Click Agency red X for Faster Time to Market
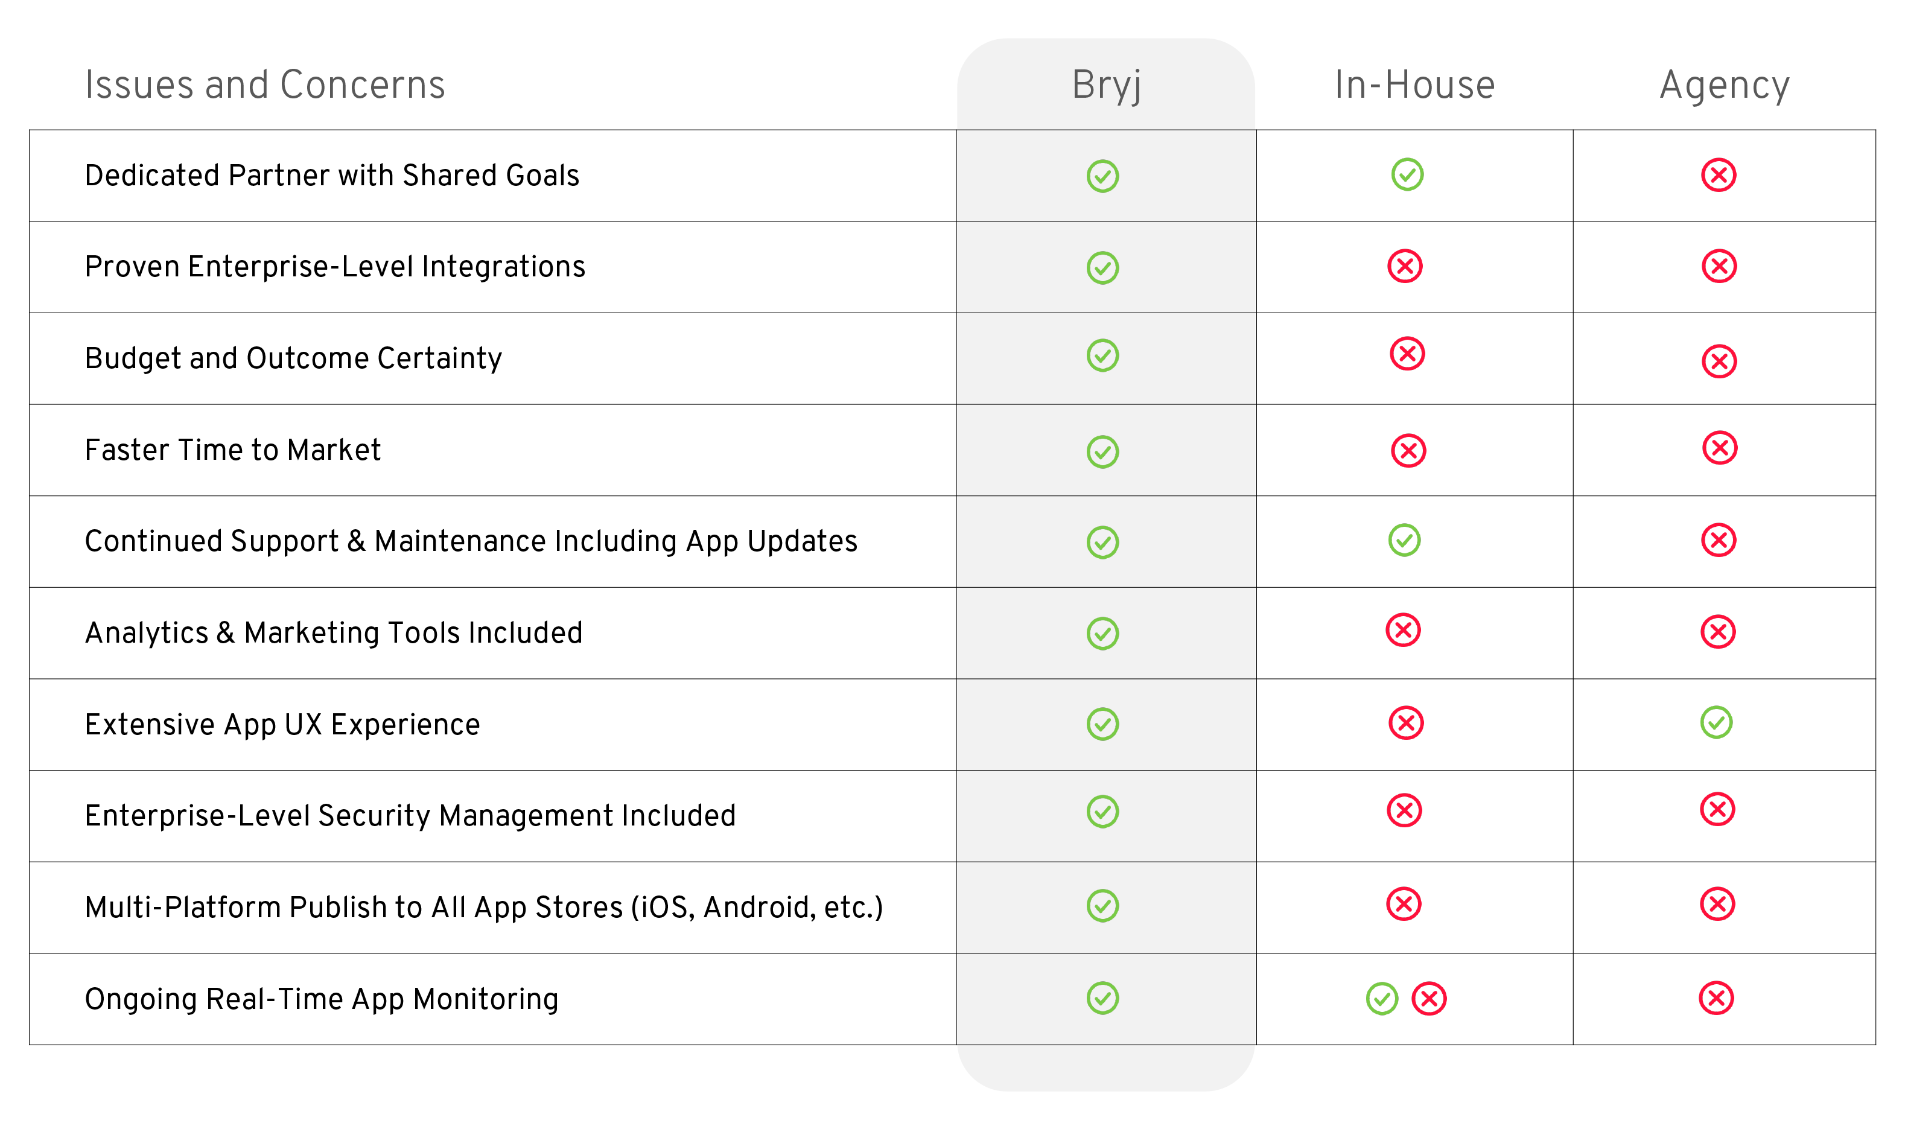 (x=1719, y=448)
